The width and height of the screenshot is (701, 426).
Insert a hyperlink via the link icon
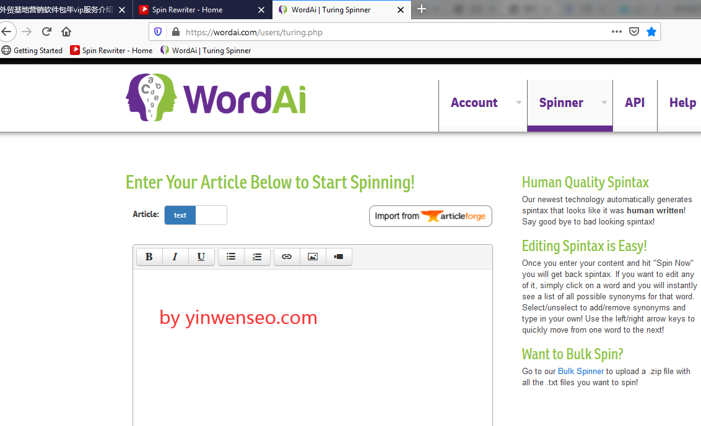pos(287,257)
